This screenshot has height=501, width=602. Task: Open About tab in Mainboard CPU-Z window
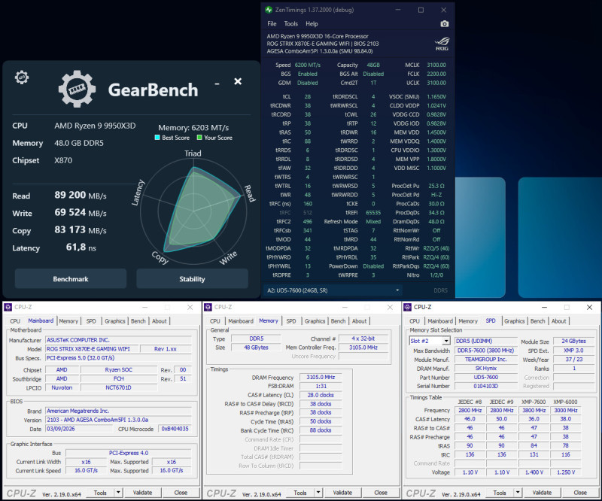[x=160, y=321]
